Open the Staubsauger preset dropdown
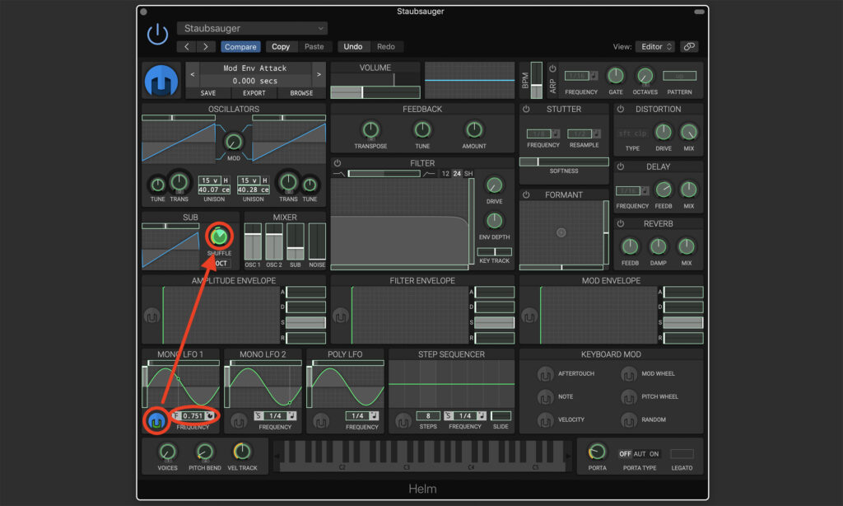This screenshot has width=843, height=506. pos(252,29)
